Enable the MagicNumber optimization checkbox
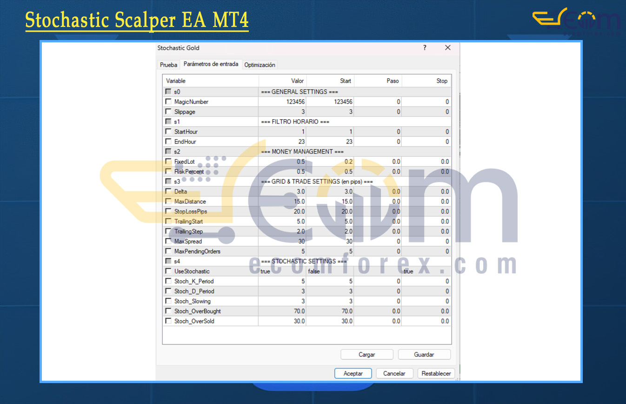Image resolution: width=626 pixels, height=404 pixels. pyautogui.click(x=168, y=101)
